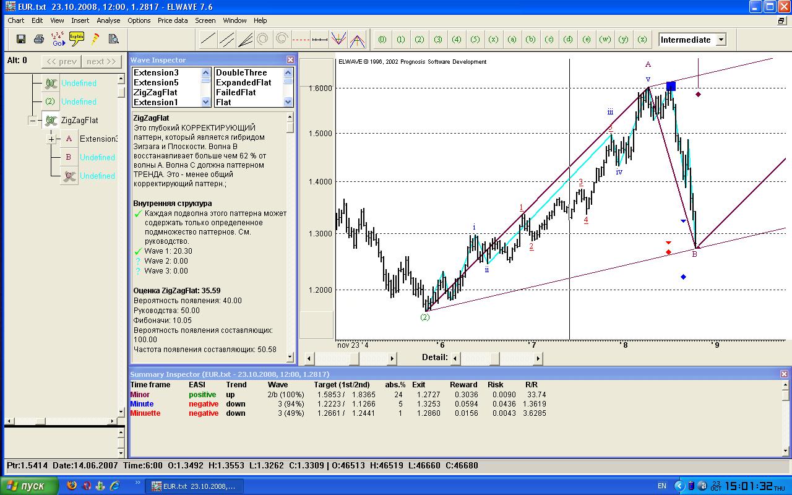792x495 pixels.
Task: Select the fan lines tool
Action: click(246, 40)
